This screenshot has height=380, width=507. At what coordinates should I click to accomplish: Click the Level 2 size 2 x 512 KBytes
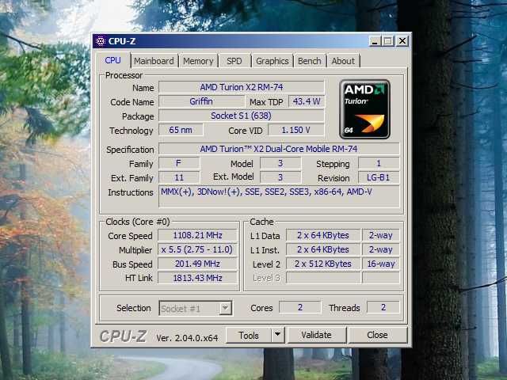(323, 264)
